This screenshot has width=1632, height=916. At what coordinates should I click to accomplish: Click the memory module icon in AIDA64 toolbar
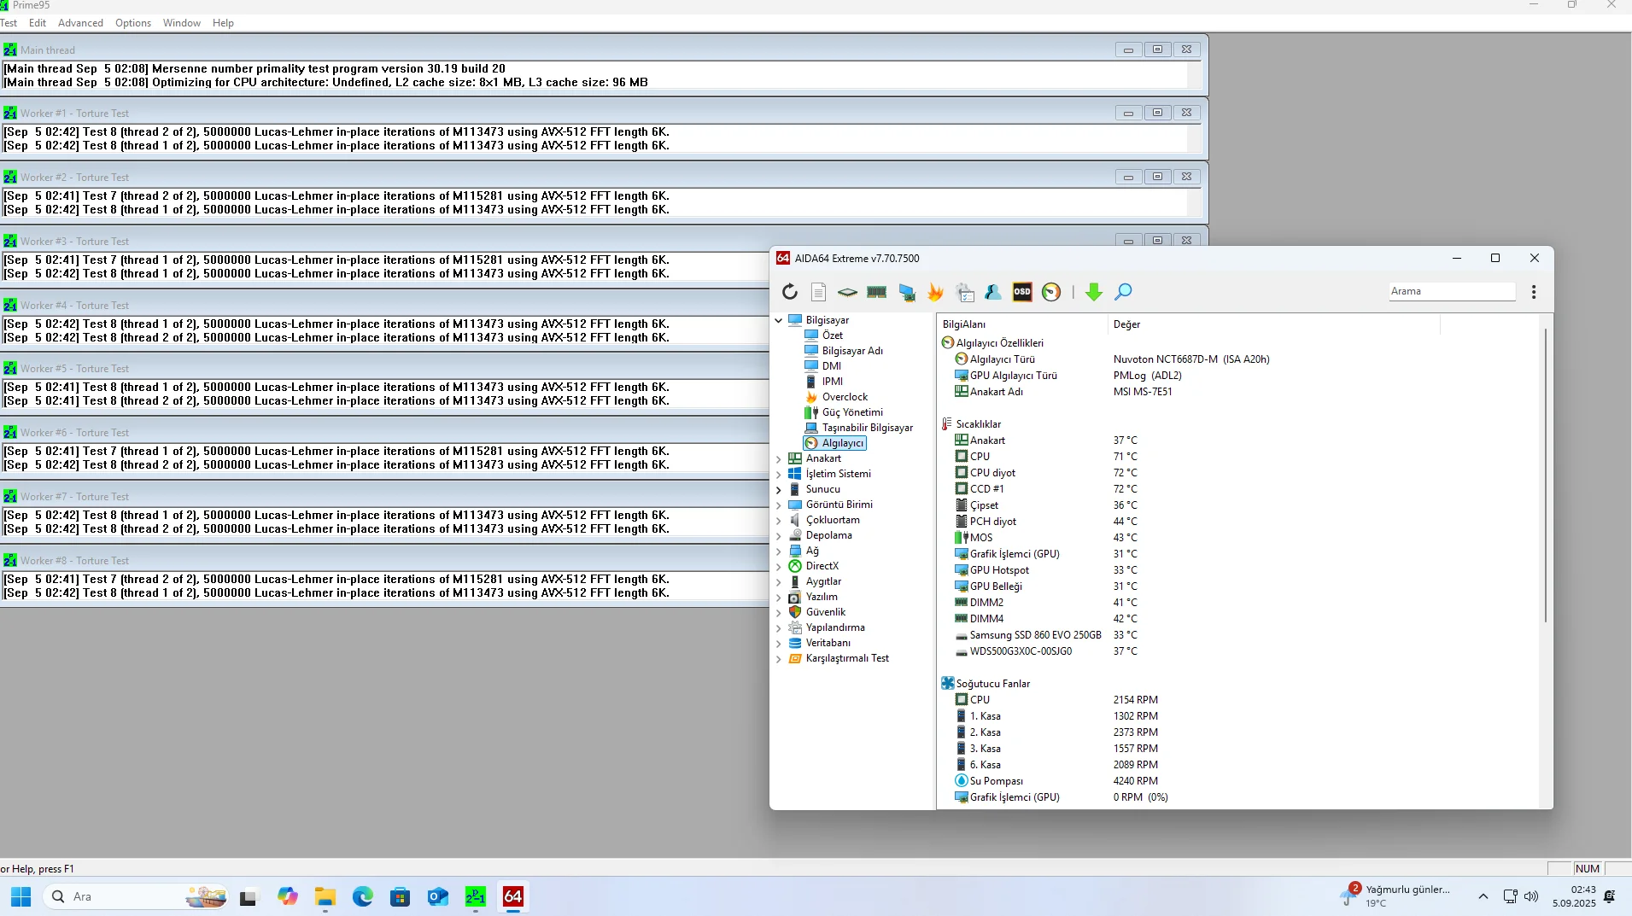point(876,292)
